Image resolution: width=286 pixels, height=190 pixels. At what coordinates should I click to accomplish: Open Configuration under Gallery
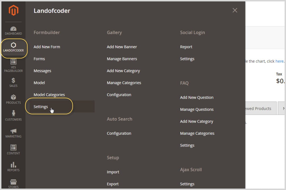(119, 95)
